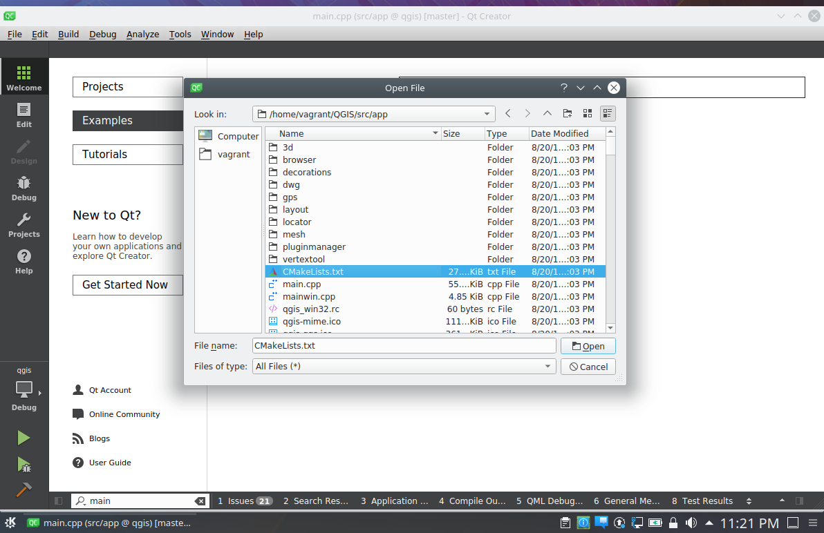The height and width of the screenshot is (533, 824).
Task: Switch to Welcome mode in sidebar
Action: point(24,77)
